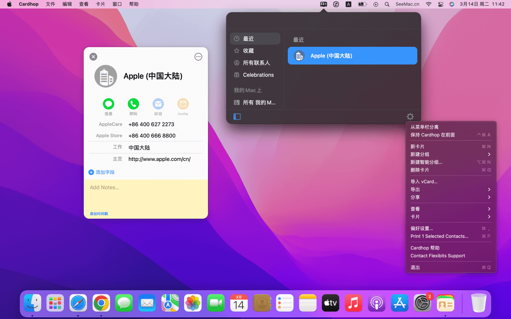This screenshot has width=511, height=319.
Task: Expand the 查看 submenu in gear menu
Action: [451, 209]
